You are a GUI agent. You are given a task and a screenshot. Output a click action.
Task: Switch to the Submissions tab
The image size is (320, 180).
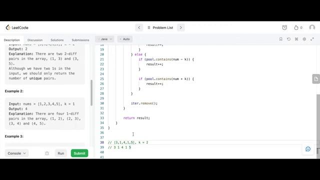click(80, 40)
